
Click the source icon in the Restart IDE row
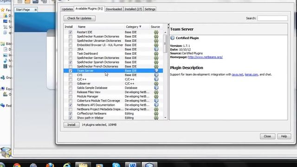tap(156, 32)
